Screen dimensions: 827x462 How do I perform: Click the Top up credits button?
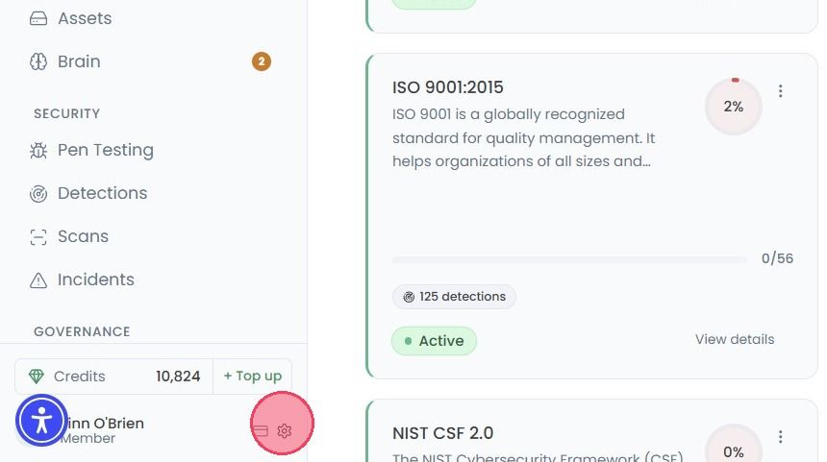pyautogui.click(x=253, y=377)
